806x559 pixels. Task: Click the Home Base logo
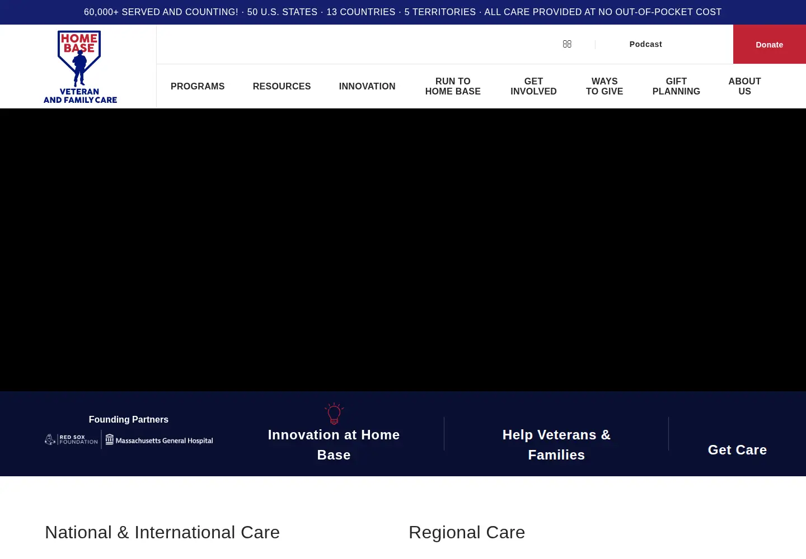[80, 67]
